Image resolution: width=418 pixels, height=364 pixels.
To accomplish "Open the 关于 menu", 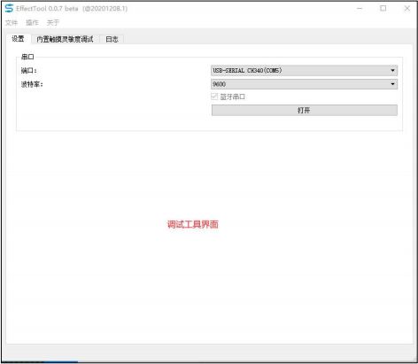I will (53, 22).
